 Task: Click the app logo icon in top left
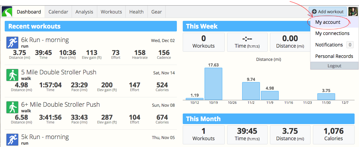click(x=7, y=12)
